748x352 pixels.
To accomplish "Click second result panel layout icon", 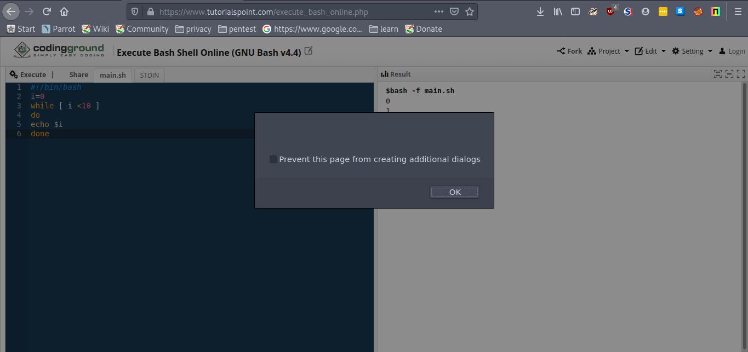I will point(729,74).
